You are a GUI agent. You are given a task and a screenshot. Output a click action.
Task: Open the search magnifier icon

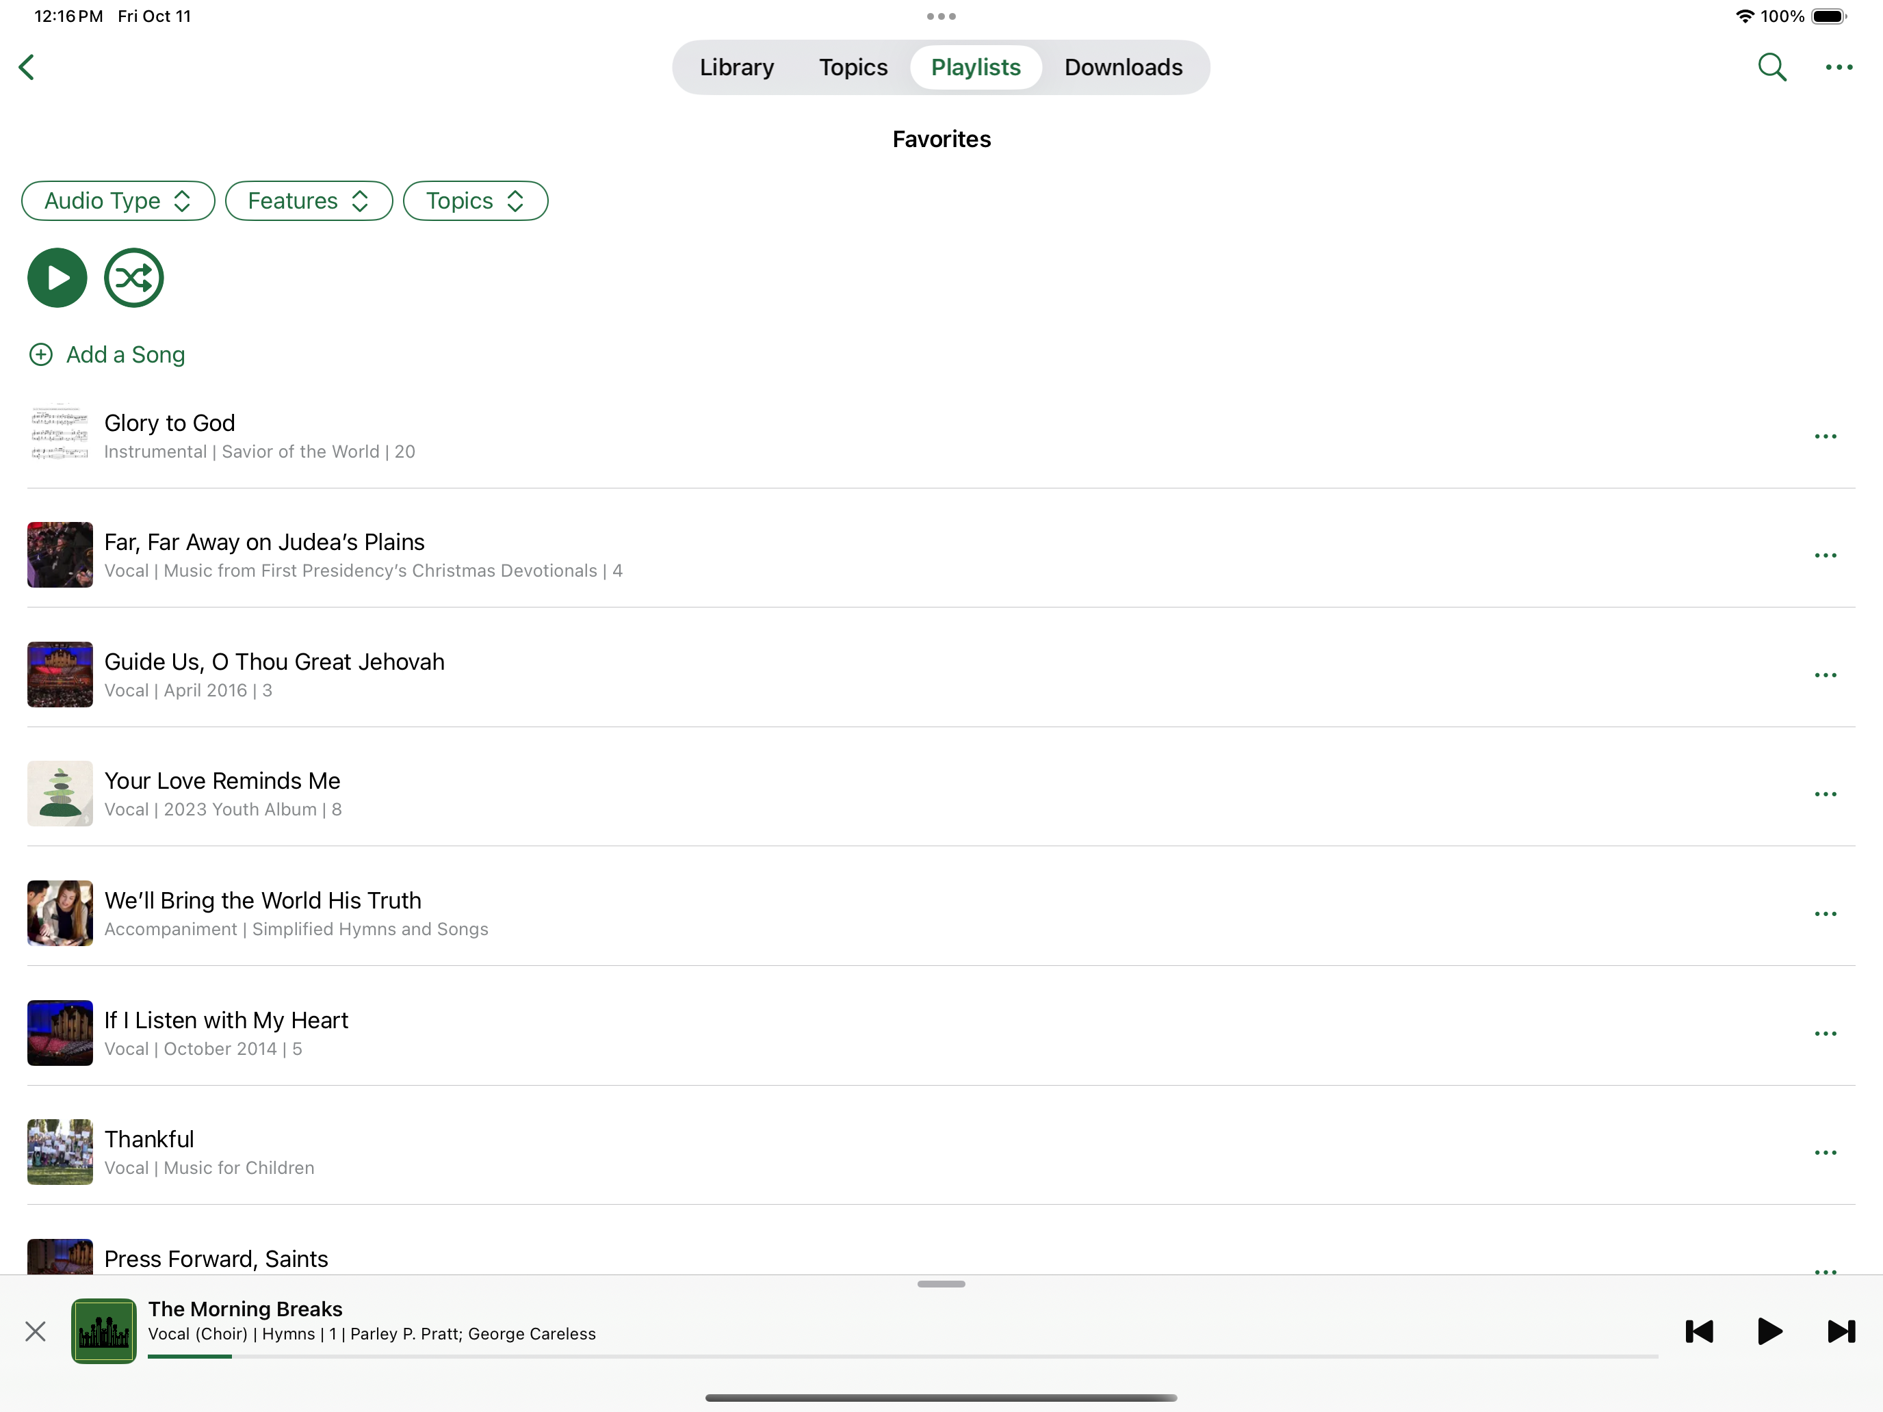[x=1772, y=67]
